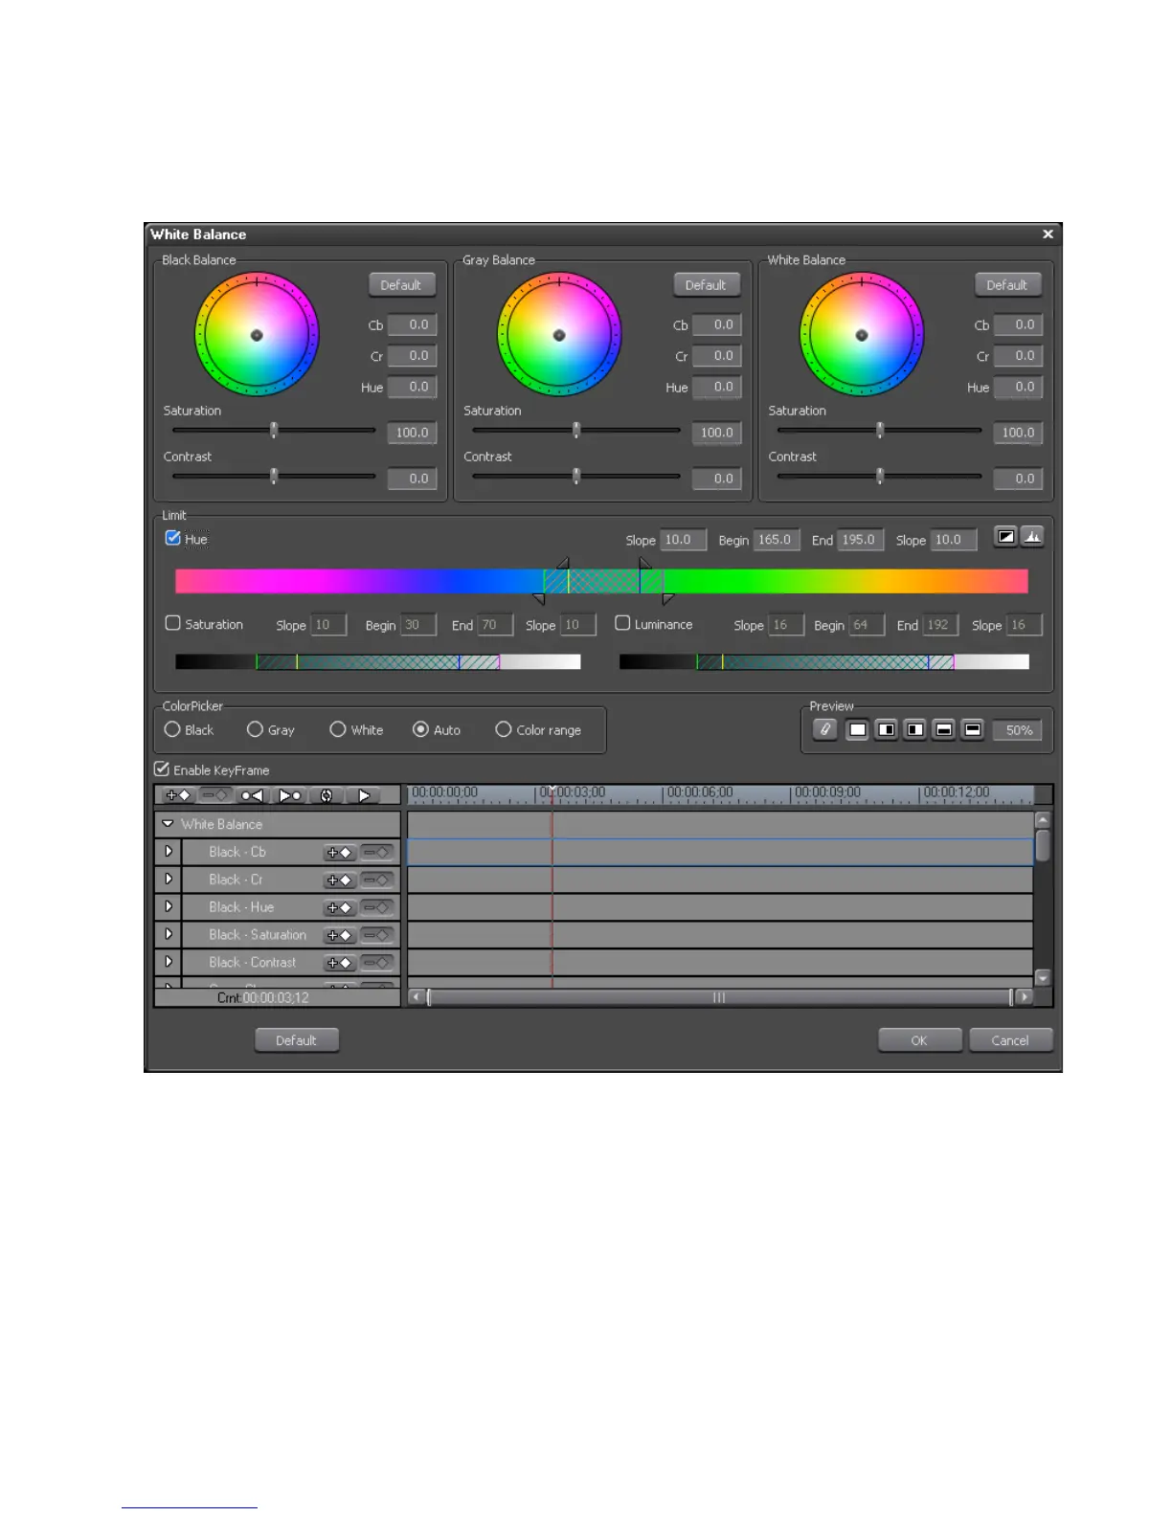Reset Black Balance with its Default button
This screenshot has height=1516, width=1172.
401,285
